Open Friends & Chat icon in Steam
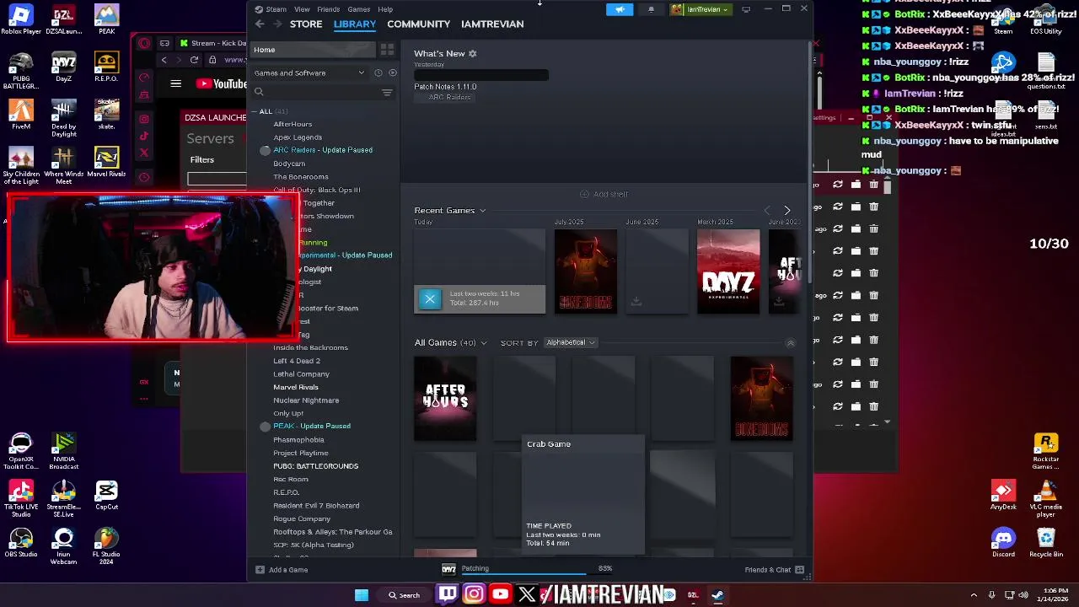This screenshot has width=1079, height=607. pos(799,570)
